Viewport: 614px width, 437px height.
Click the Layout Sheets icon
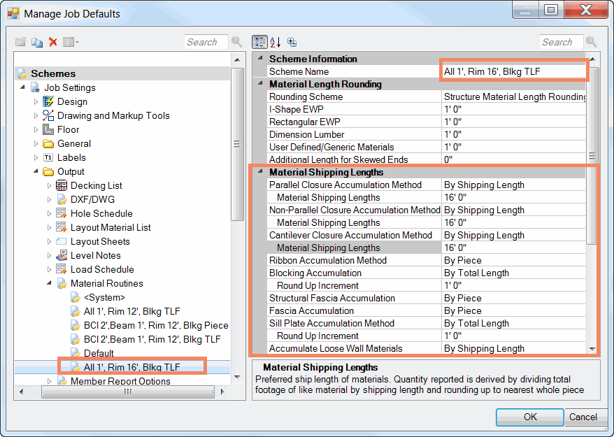click(x=61, y=241)
